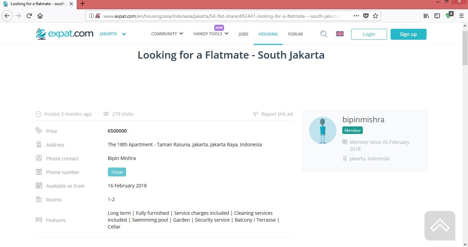This screenshot has height=247, width=468.
Task: Click the Report this ad flag link
Action: (273, 114)
